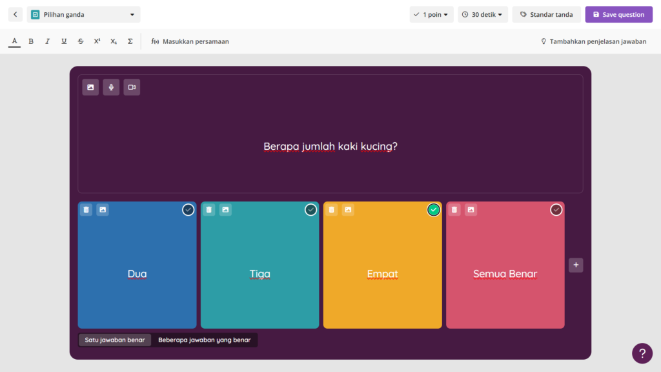Click Masukkan persamaan to insert an equation

190,41
